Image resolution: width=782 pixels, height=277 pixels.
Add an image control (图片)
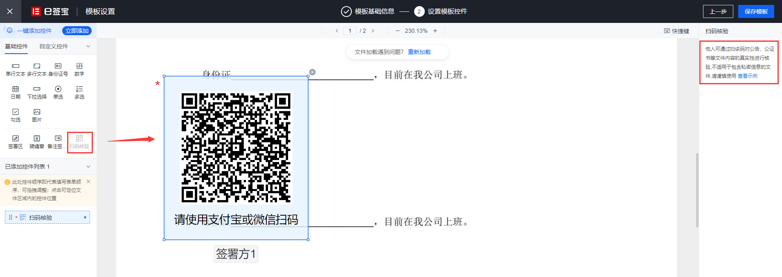(37, 115)
